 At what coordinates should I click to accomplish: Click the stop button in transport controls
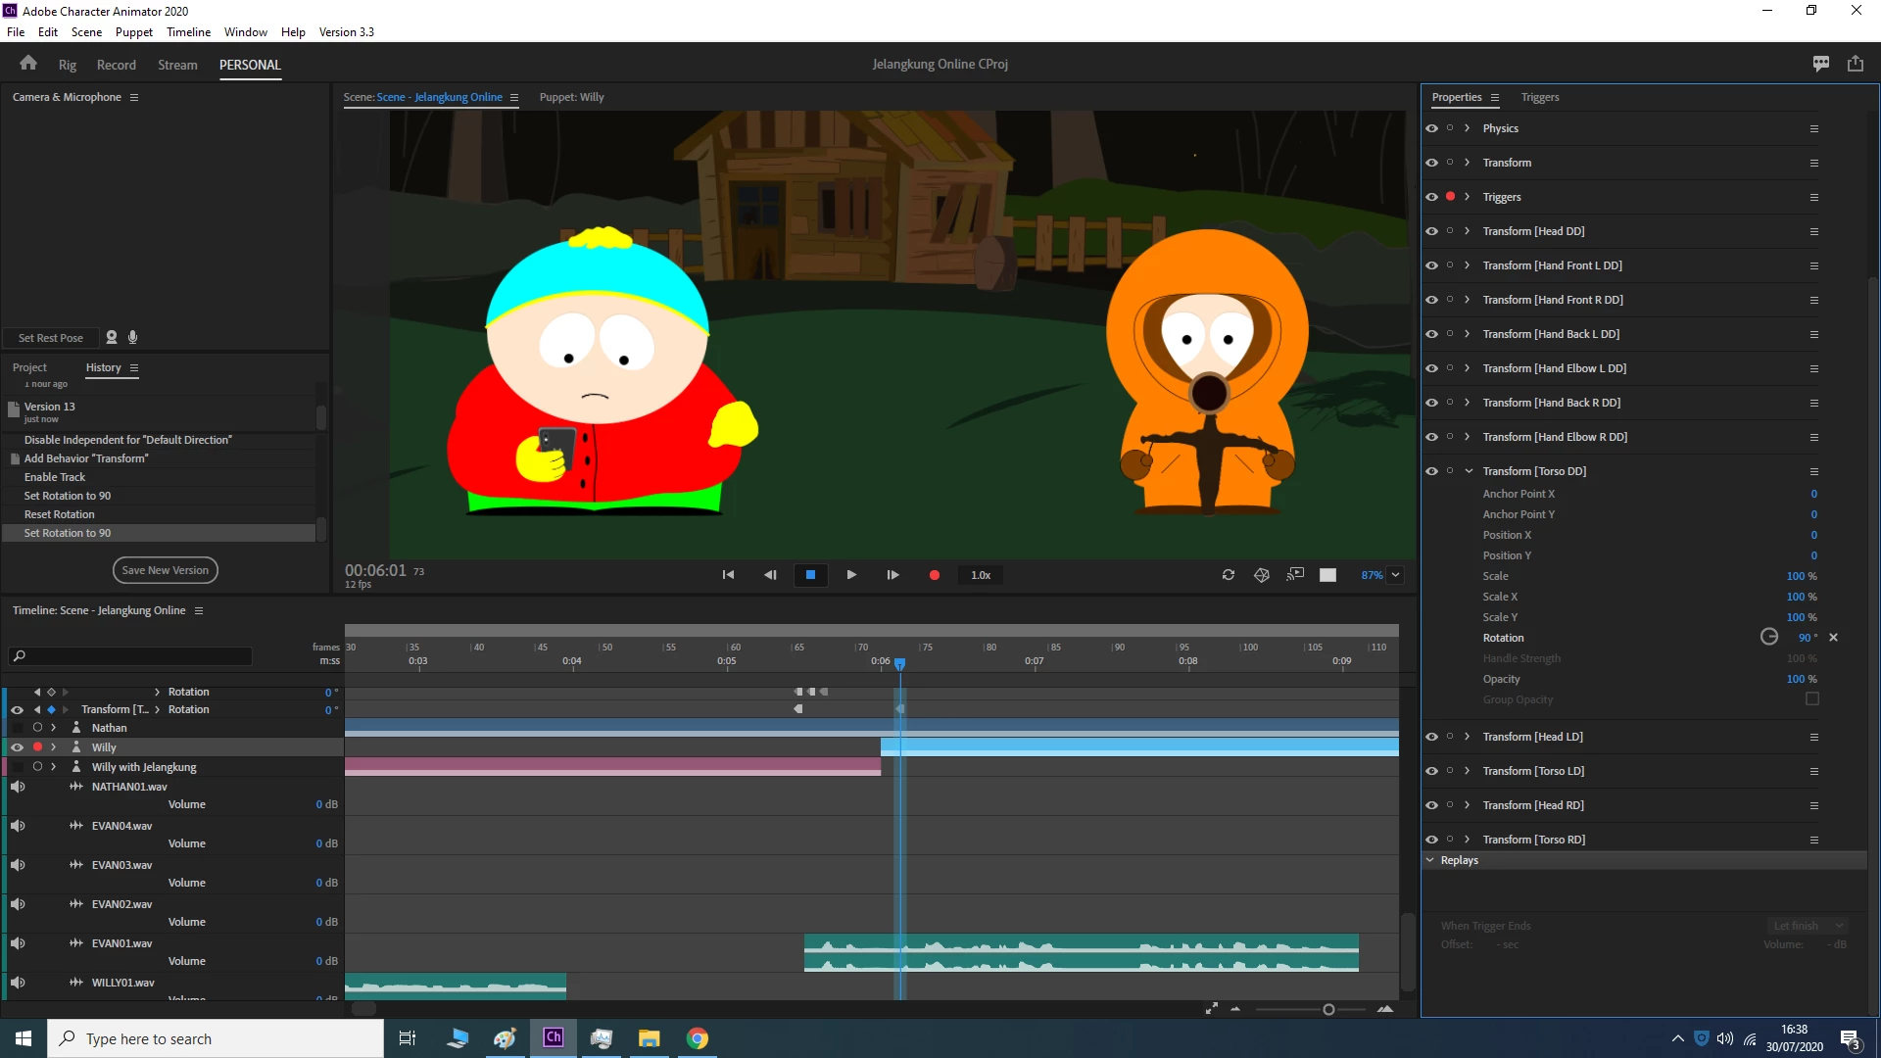pos(810,575)
